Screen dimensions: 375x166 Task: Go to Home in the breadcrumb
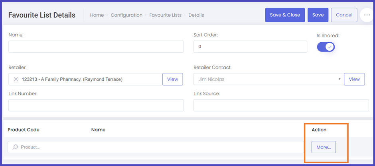[97, 15]
